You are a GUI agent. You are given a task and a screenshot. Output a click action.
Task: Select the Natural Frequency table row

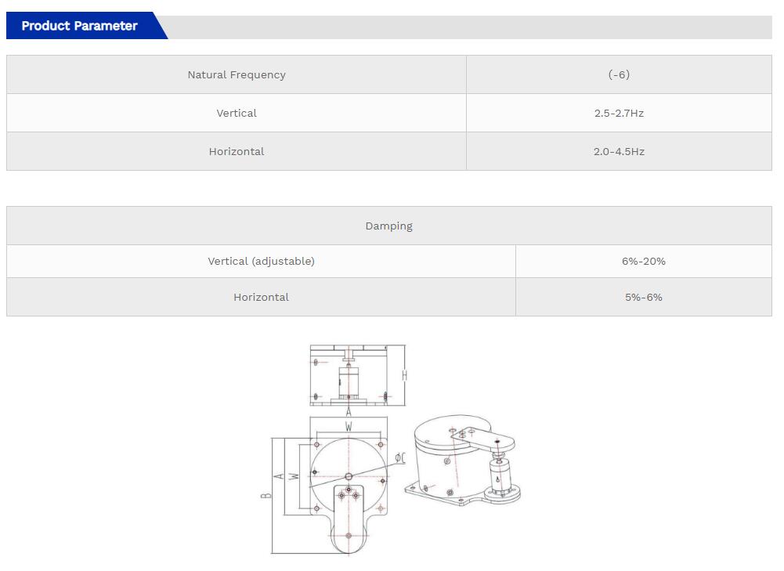tap(236, 74)
